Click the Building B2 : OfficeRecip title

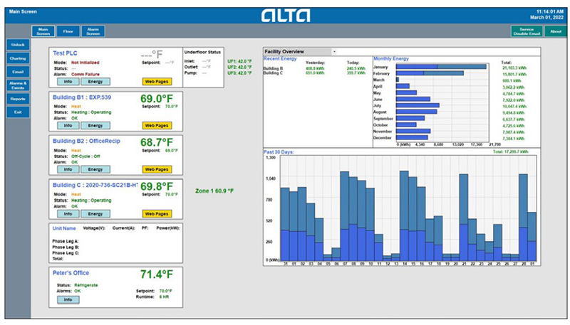pyautogui.click(x=86, y=141)
